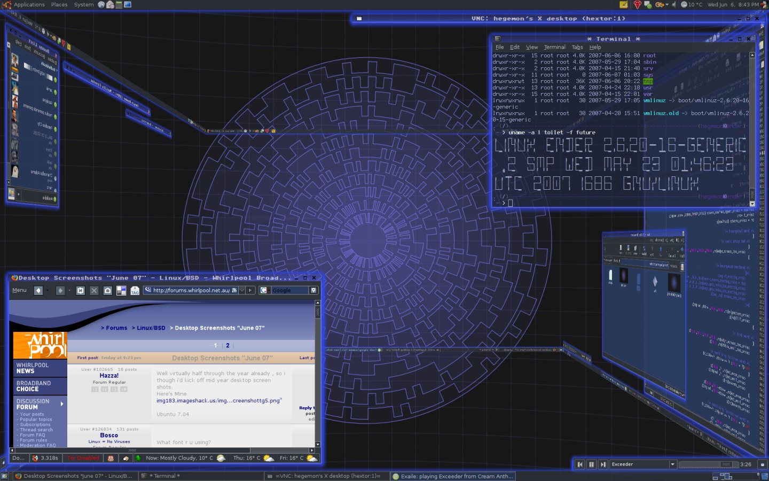Click the Google search input field
The image size is (769, 481).
point(289,290)
